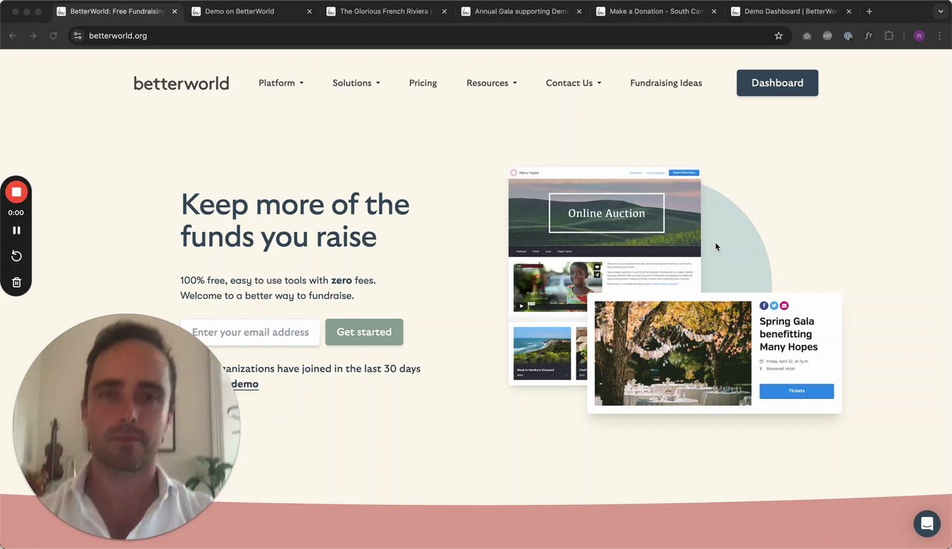Open the Pricing page
The width and height of the screenshot is (952, 549).
pyautogui.click(x=423, y=83)
